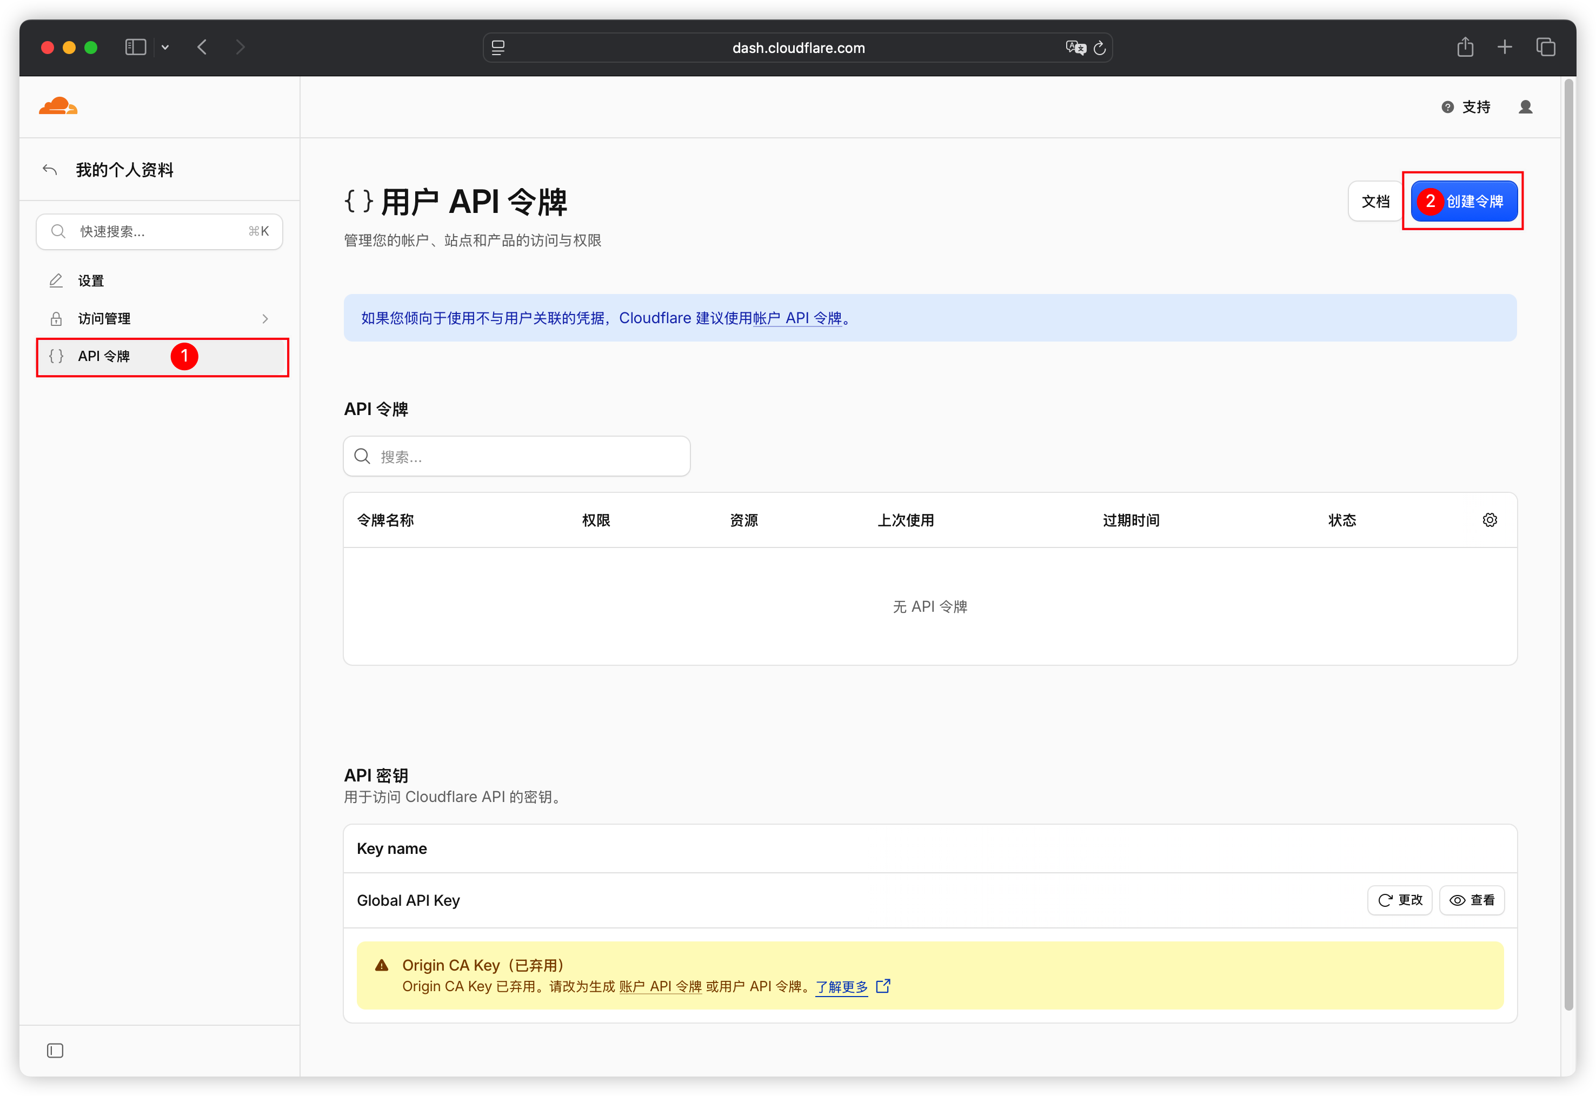Open the user account profile icon
1596x1096 pixels.
click(1525, 107)
